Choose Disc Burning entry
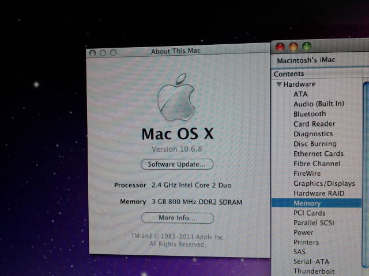The image size is (369, 276). [x=315, y=144]
